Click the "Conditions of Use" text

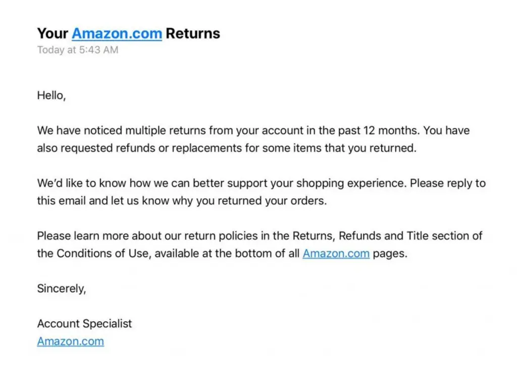pyautogui.click(x=104, y=254)
